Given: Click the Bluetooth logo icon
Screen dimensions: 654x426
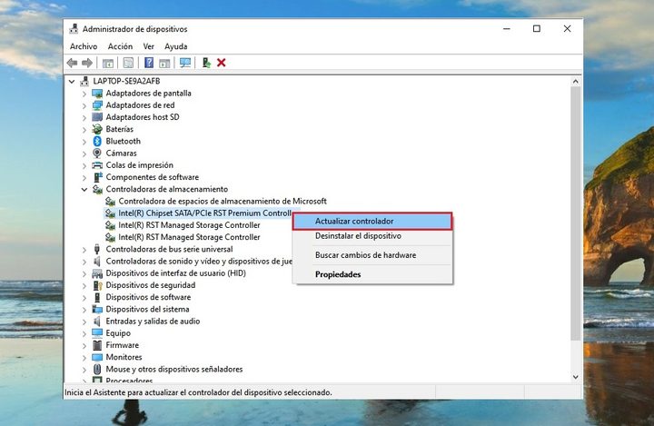Looking at the screenshot, I should click(x=97, y=141).
